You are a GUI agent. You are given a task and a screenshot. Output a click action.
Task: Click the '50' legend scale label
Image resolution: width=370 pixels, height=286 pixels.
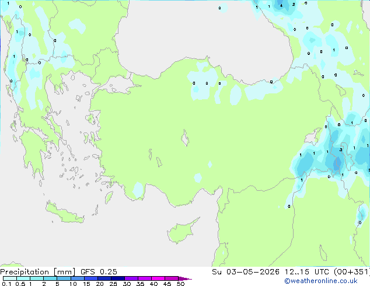180,284
